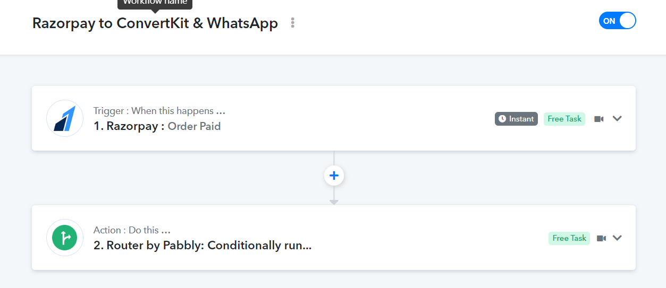Click the Trigger : When this happens label

coord(159,111)
